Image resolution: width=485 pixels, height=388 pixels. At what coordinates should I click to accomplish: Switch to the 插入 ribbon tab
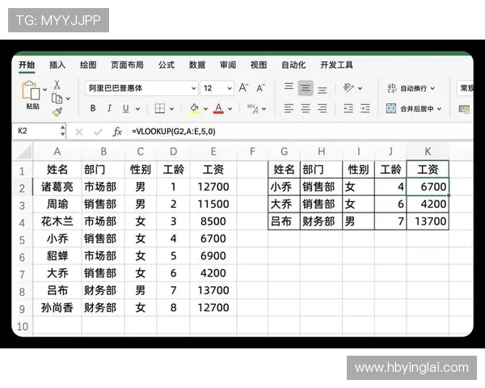click(x=57, y=65)
